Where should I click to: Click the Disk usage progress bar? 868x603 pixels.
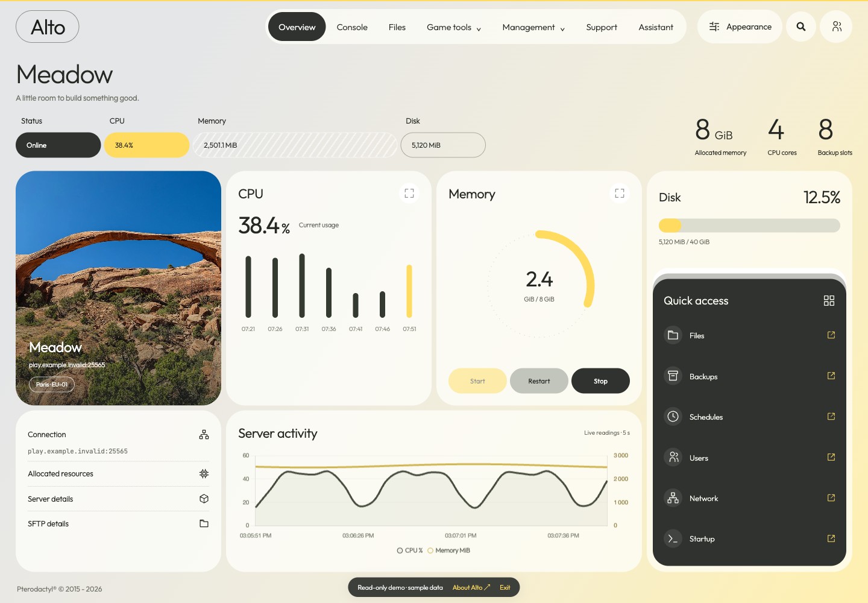[749, 226]
